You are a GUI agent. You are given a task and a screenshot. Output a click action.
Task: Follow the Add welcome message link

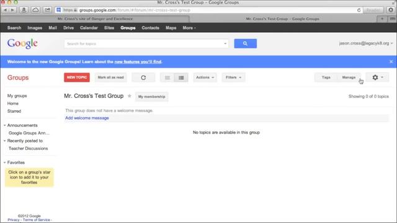[87, 118]
